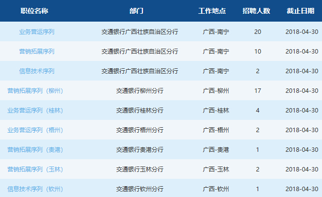Click the headcount 4 in the 桂林 row
Screen dimensions: 322x197
[x=258, y=111]
